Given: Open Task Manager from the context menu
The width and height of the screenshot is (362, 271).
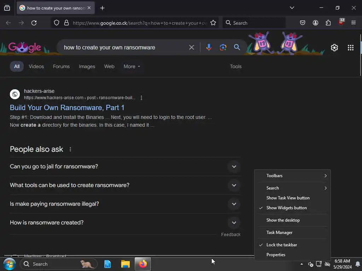Looking at the screenshot, I should [292, 233].
